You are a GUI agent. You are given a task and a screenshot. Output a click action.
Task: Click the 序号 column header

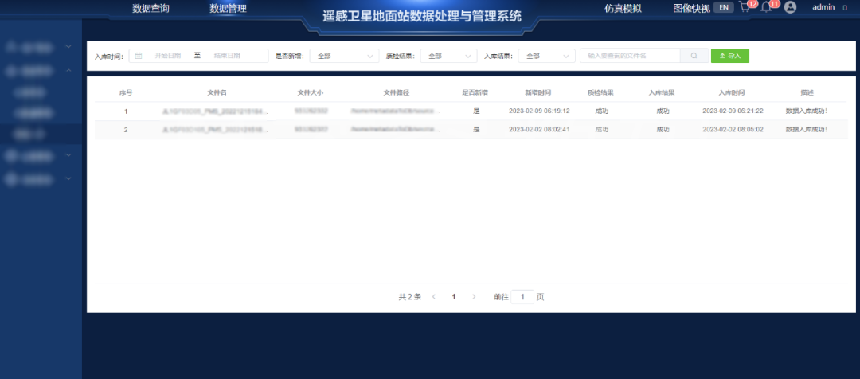[126, 92]
